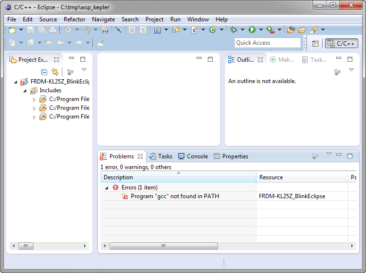Viewport: 366px width, 273px height.
Task: Click the green Run button icon
Action: [252, 30]
